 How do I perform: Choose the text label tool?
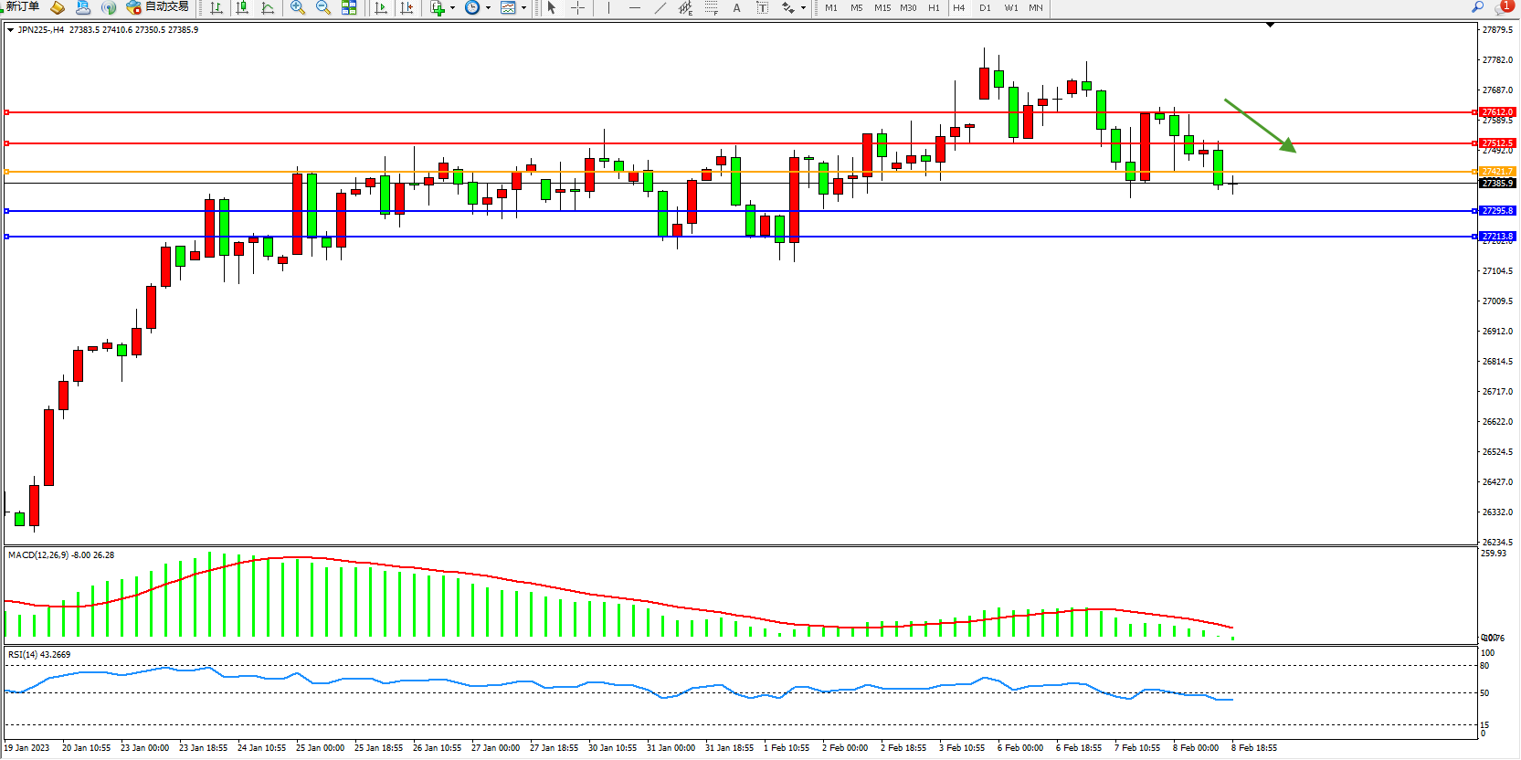pyautogui.click(x=736, y=8)
